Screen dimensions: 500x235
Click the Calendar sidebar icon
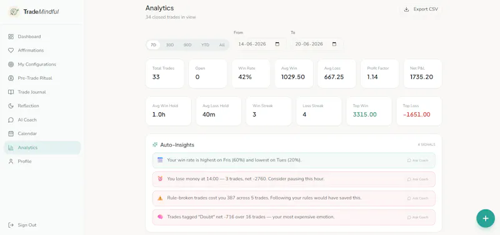tap(11, 133)
